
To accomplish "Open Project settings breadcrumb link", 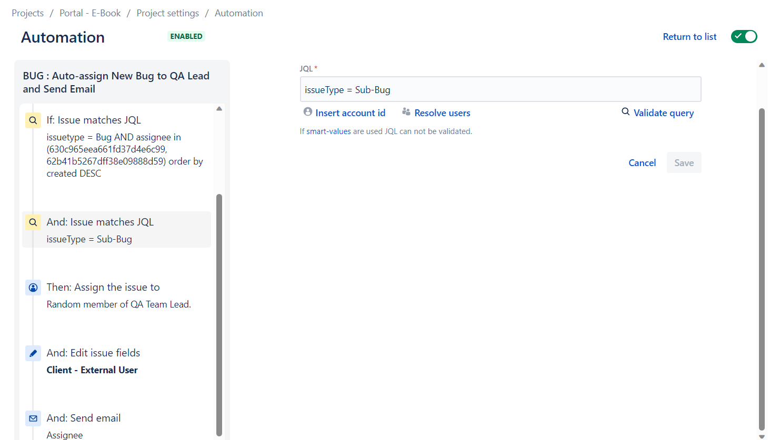I will (x=168, y=13).
